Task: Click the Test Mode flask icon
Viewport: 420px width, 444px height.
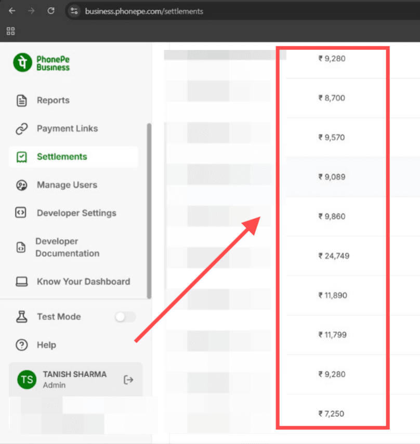Action: pyautogui.click(x=21, y=317)
